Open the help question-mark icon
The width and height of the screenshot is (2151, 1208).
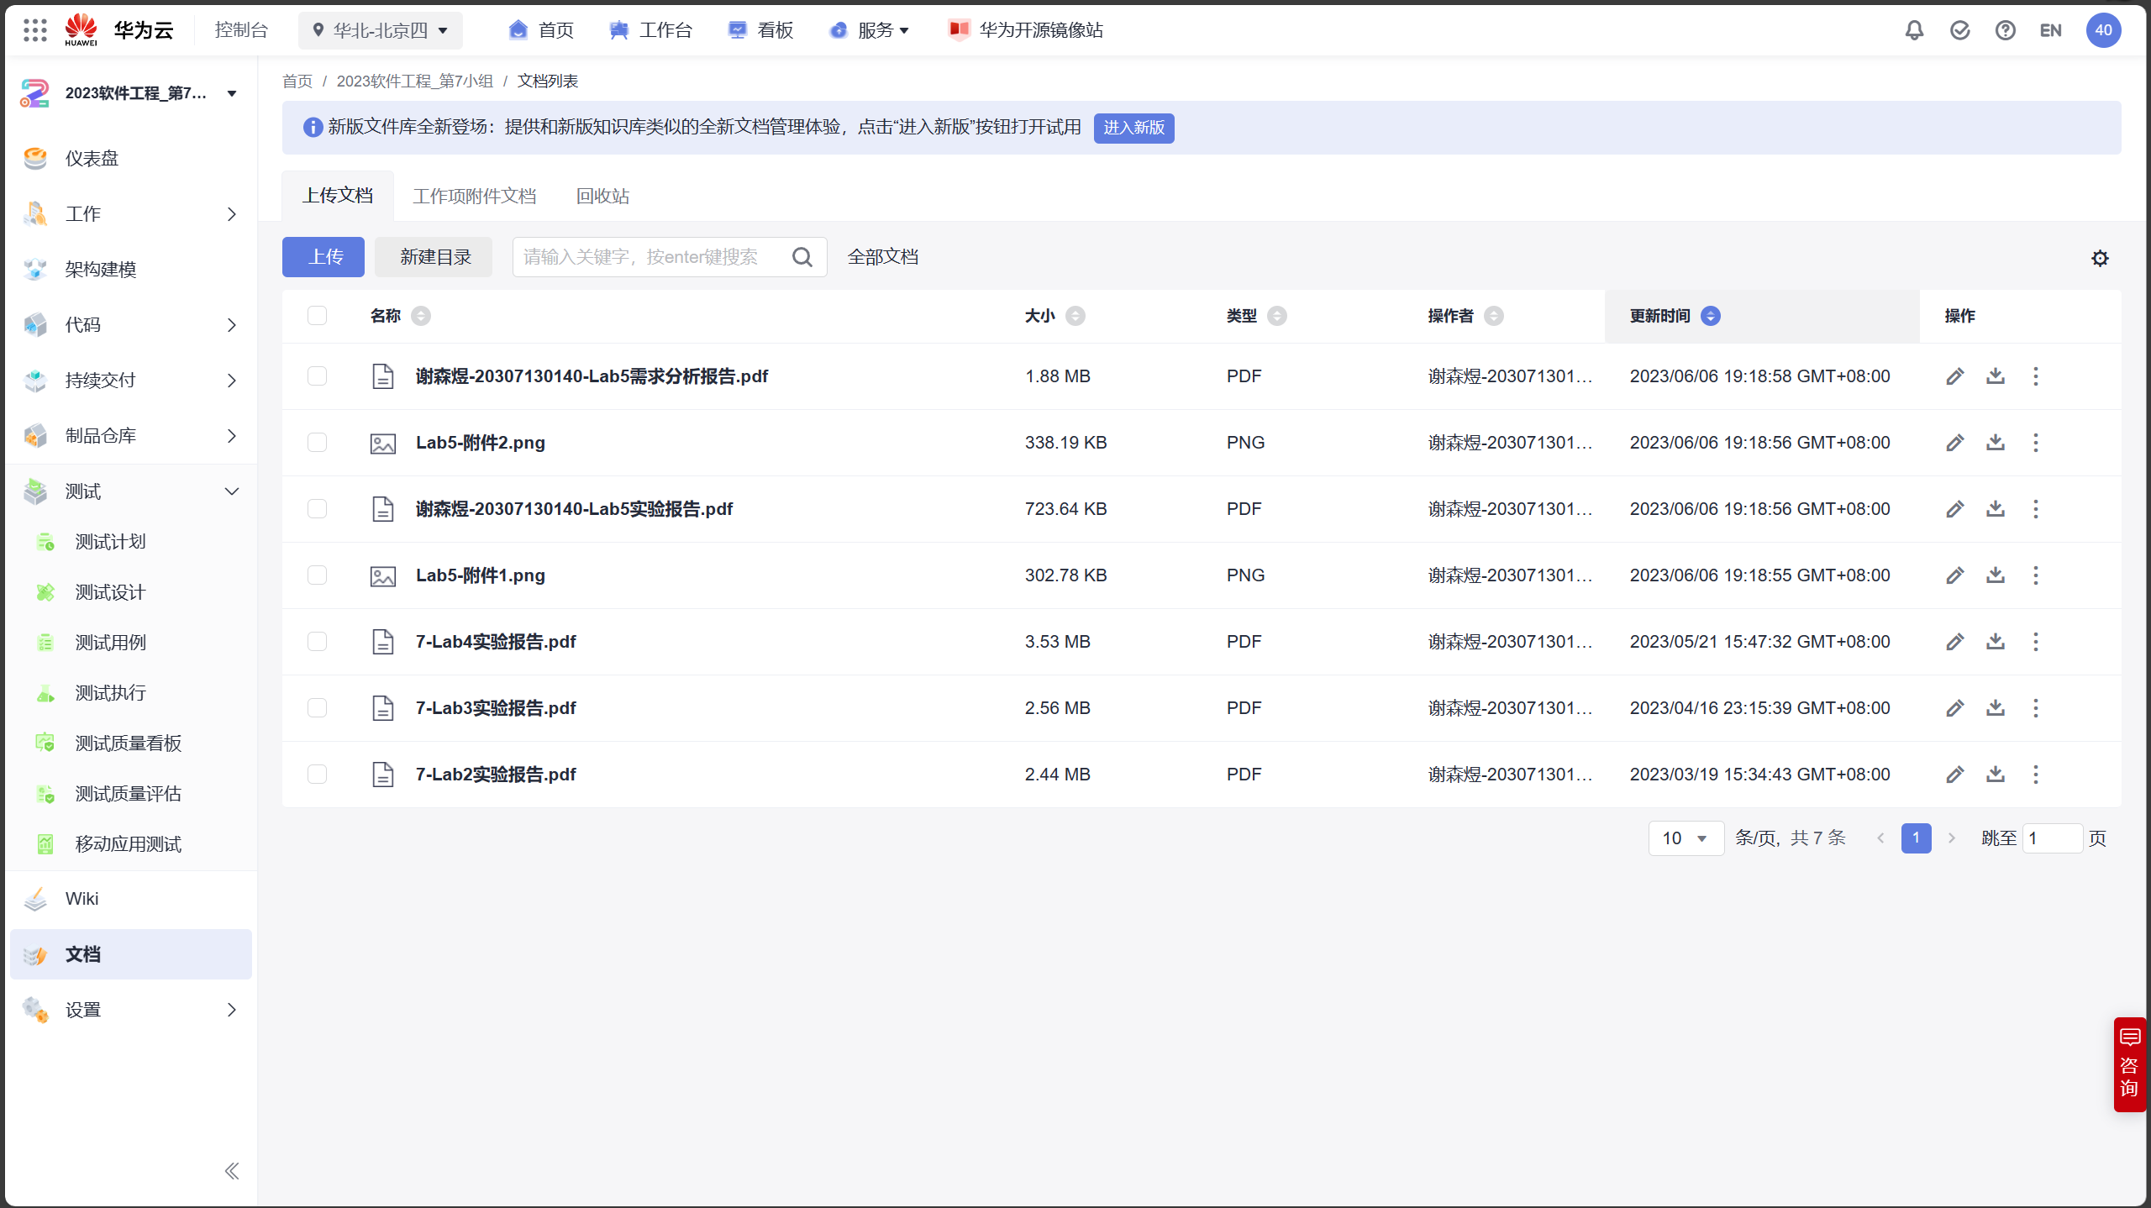2005,30
